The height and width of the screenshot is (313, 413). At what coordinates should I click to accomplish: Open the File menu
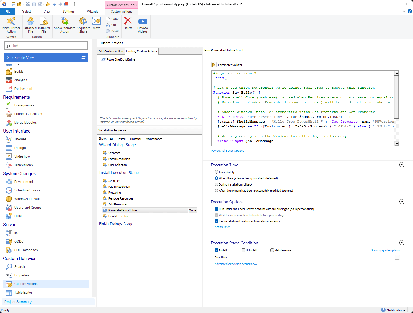pyautogui.click(x=8, y=12)
